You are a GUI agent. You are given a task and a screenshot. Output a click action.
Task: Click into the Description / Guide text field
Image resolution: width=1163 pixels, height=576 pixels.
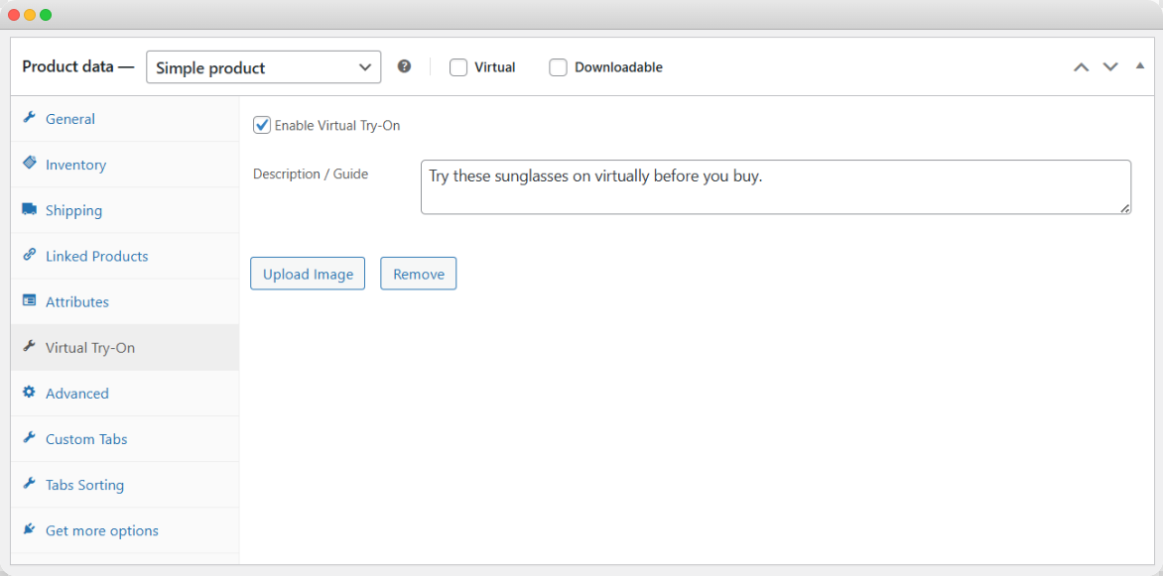(x=775, y=186)
